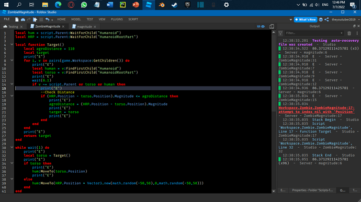This screenshot has width=361, height=202.
Task: Click the binoculars Find icon
Action: (23, 19)
